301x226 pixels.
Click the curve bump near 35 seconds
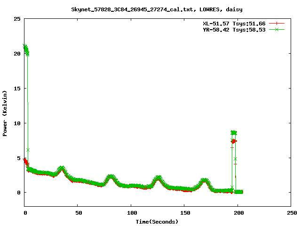62,169
